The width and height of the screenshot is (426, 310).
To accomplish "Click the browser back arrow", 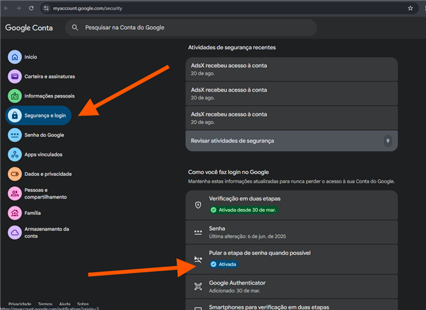I will 6,9.
